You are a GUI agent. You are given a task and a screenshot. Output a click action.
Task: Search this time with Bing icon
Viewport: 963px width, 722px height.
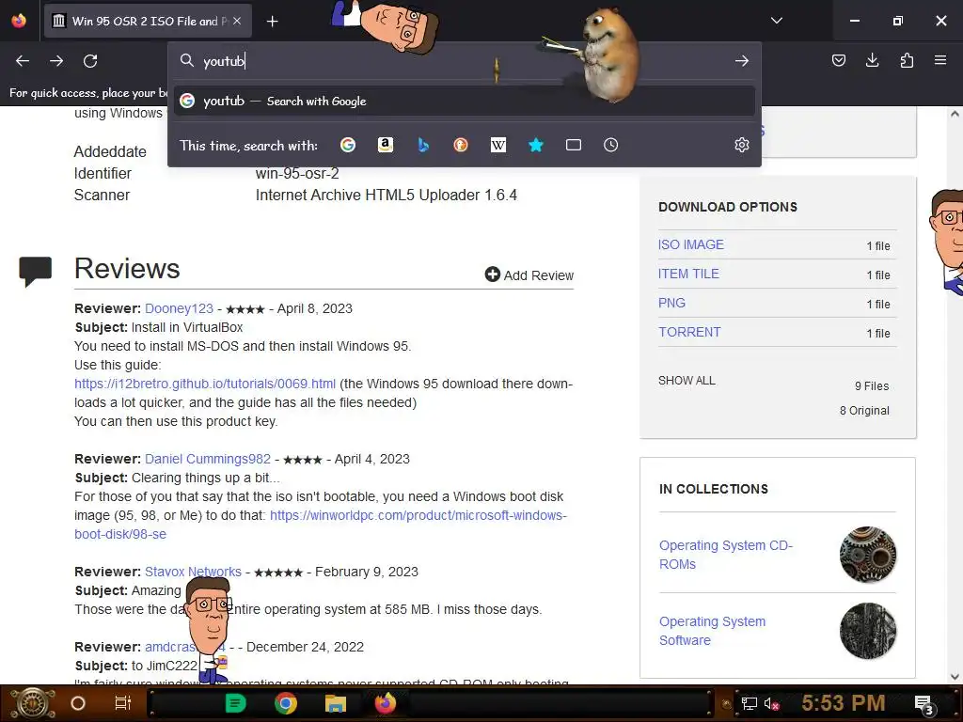click(422, 145)
